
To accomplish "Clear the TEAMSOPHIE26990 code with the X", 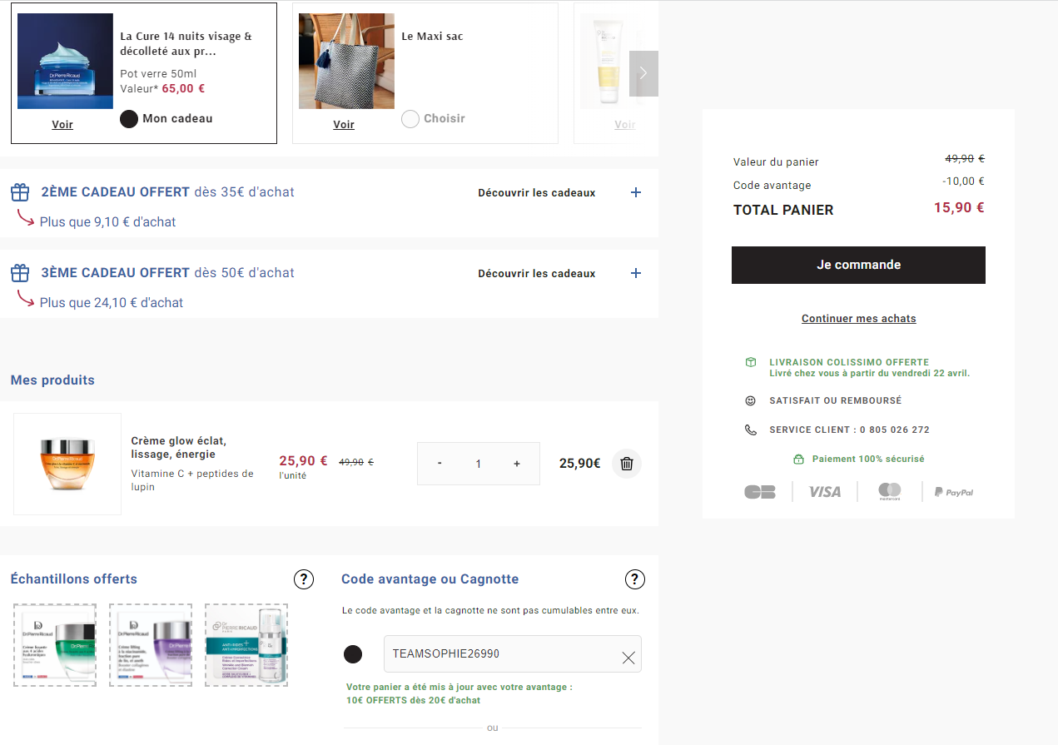I will 628,658.
